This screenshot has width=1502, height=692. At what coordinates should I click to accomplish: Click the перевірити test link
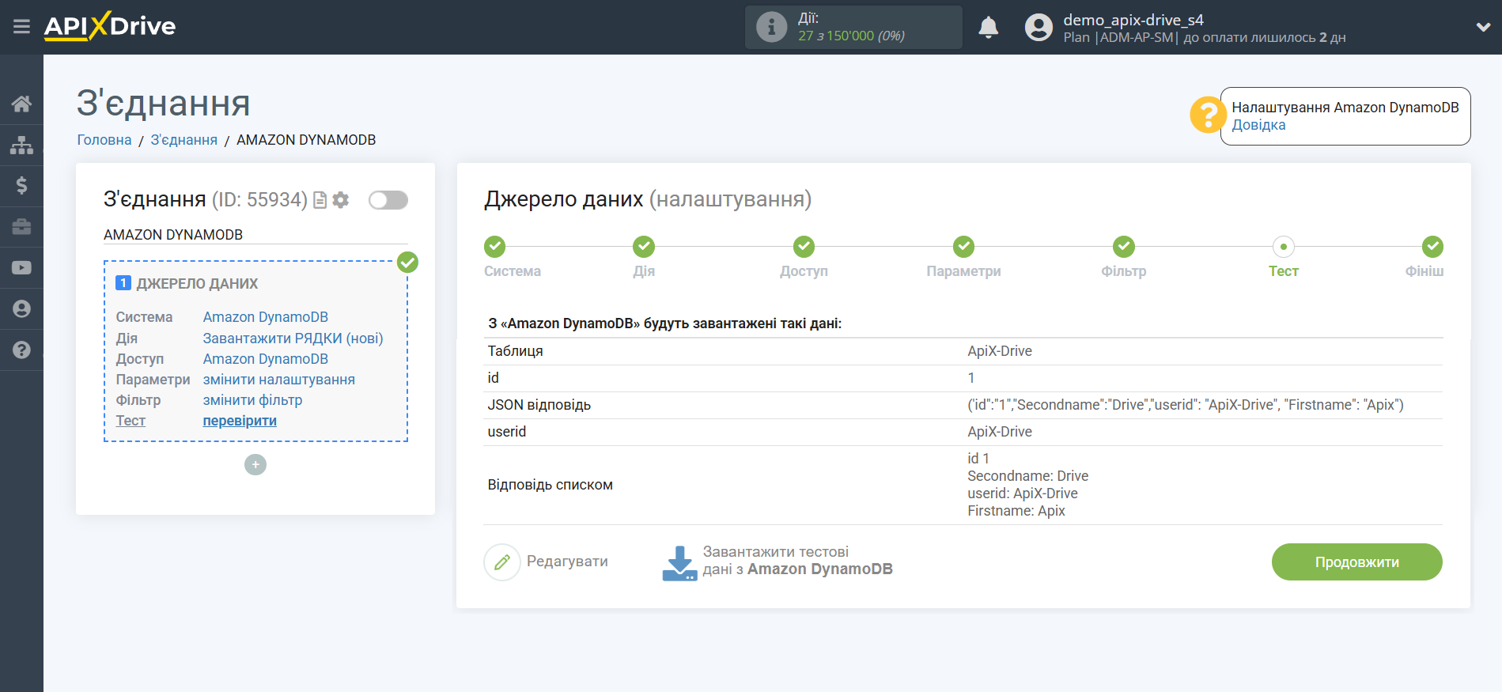(x=240, y=421)
